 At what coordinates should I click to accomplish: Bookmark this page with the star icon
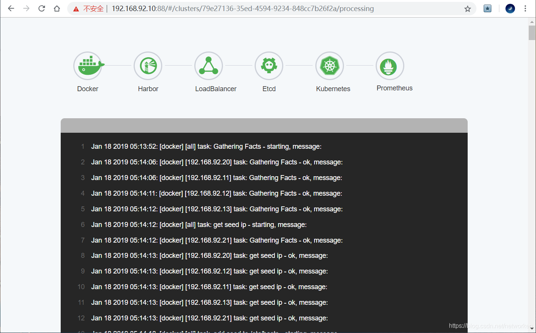coord(468,9)
